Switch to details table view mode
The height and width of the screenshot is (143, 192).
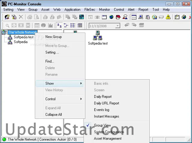tap(80, 25)
